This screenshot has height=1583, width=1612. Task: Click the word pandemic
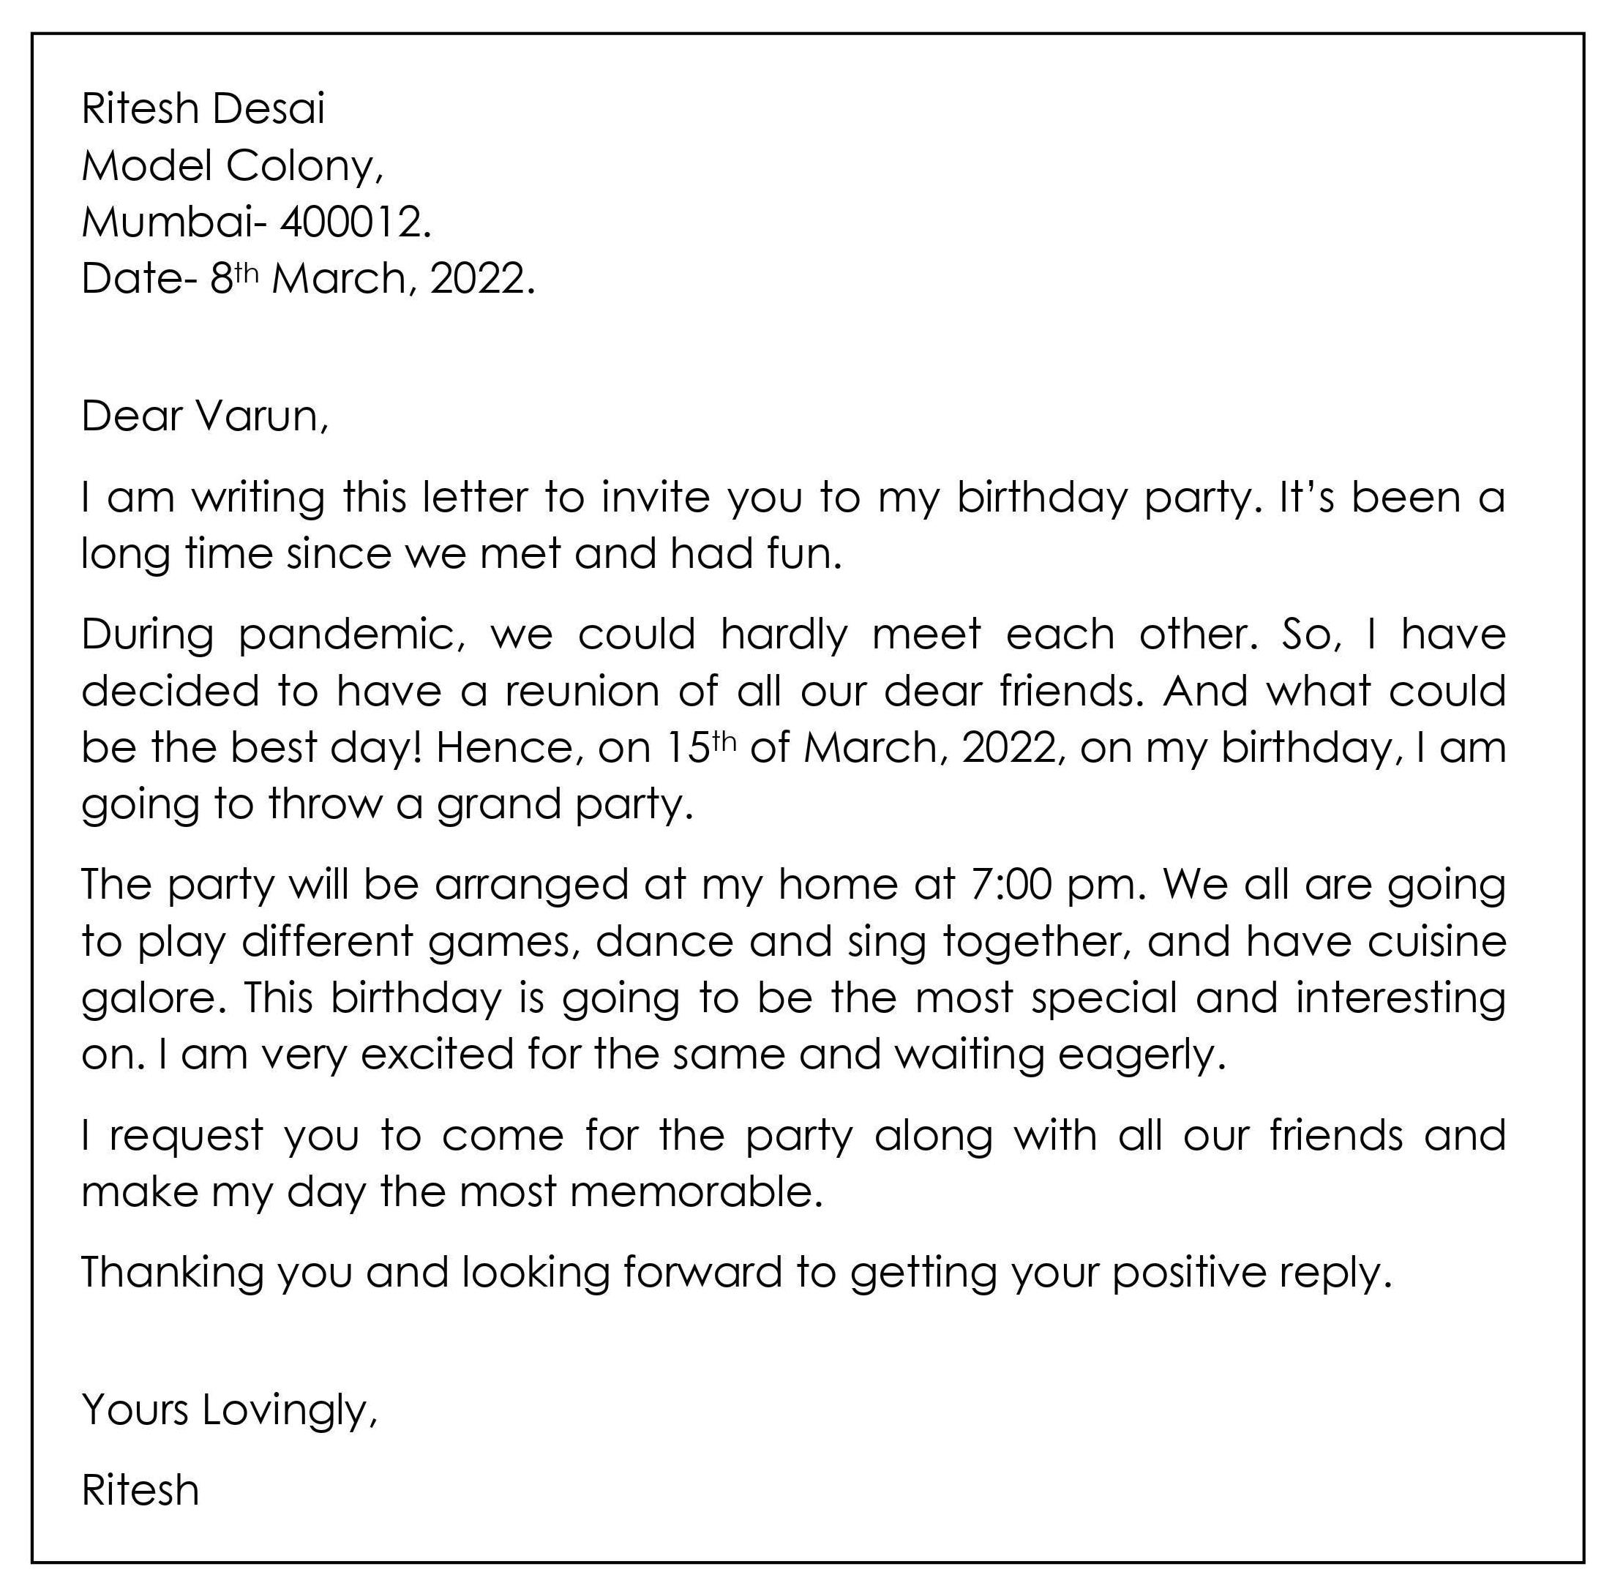tap(352, 635)
